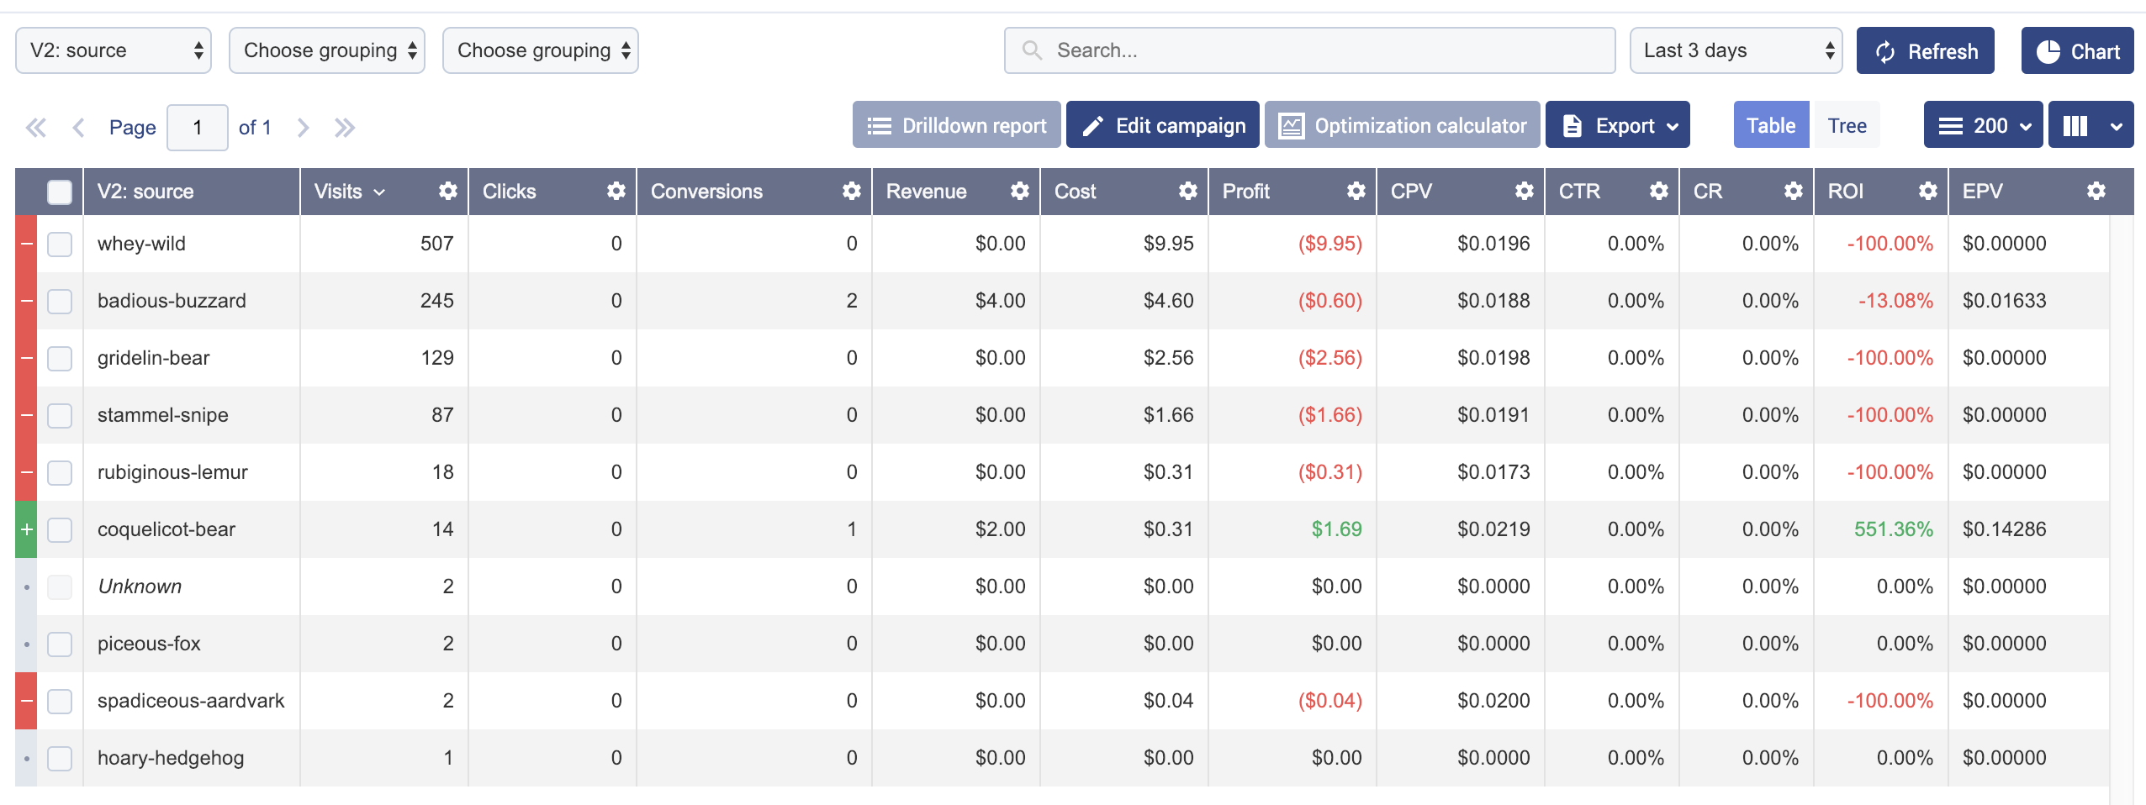Click the Visits column settings gear

tap(447, 192)
